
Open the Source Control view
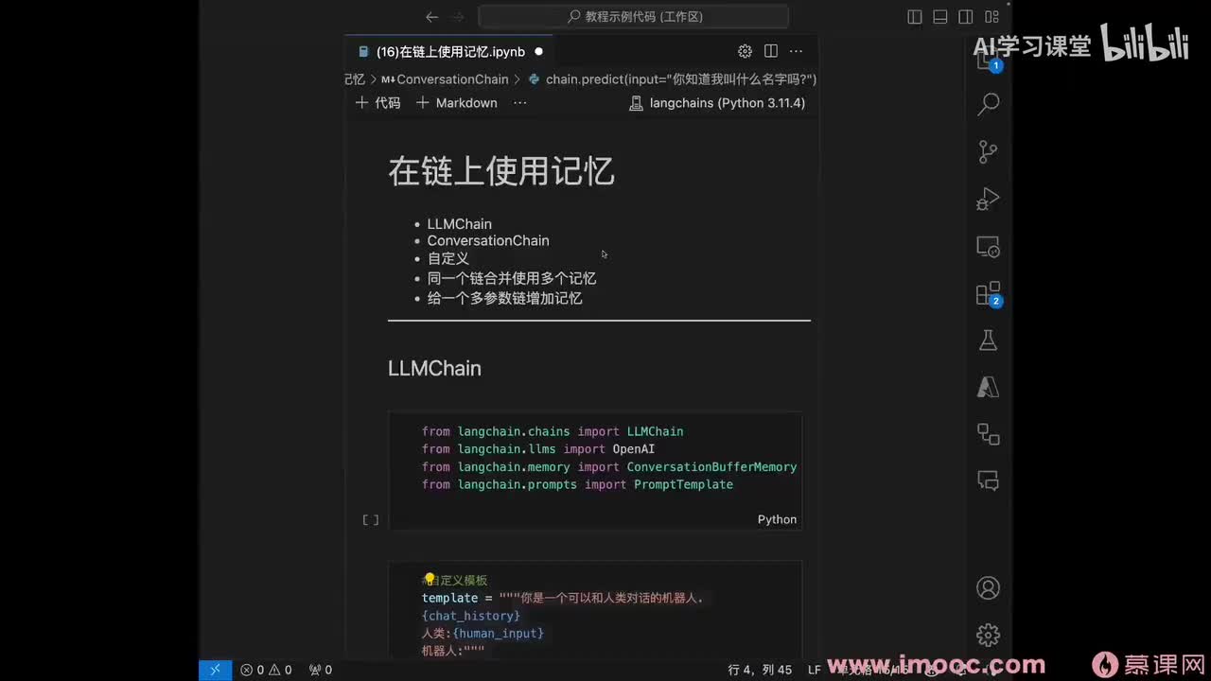[988, 151]
